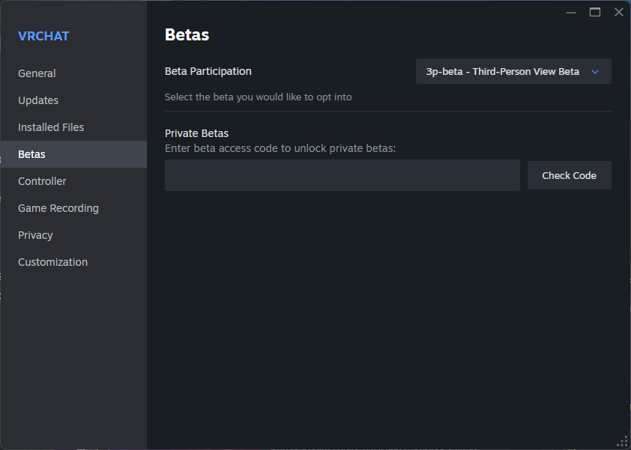The width and height of the screenshot is (631, 450).
Task: Open the Controller settings page
Action: pos(42,181)
